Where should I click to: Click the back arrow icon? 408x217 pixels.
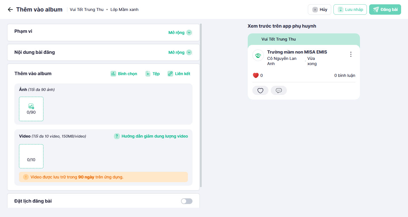click(x=10, y=9)
